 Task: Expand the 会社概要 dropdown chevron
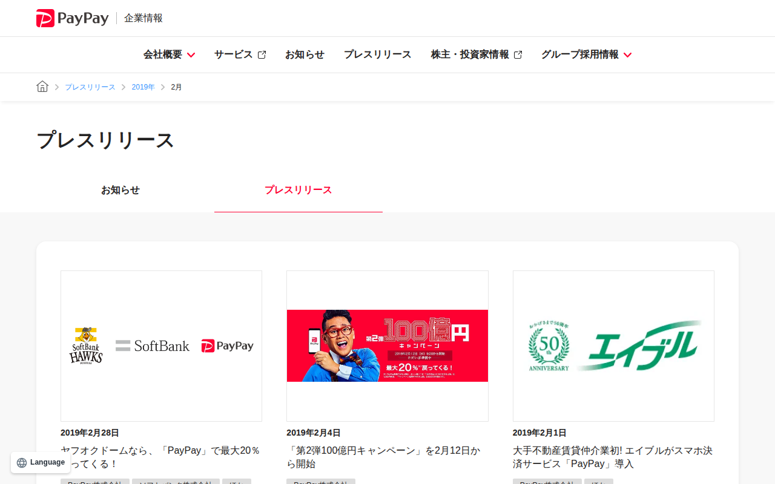tap(191, 55)
